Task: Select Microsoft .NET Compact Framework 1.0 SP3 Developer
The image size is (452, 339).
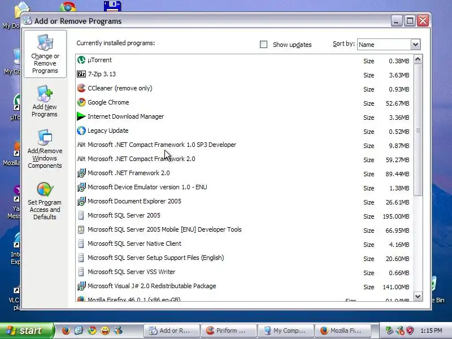Action: point(162,145)
